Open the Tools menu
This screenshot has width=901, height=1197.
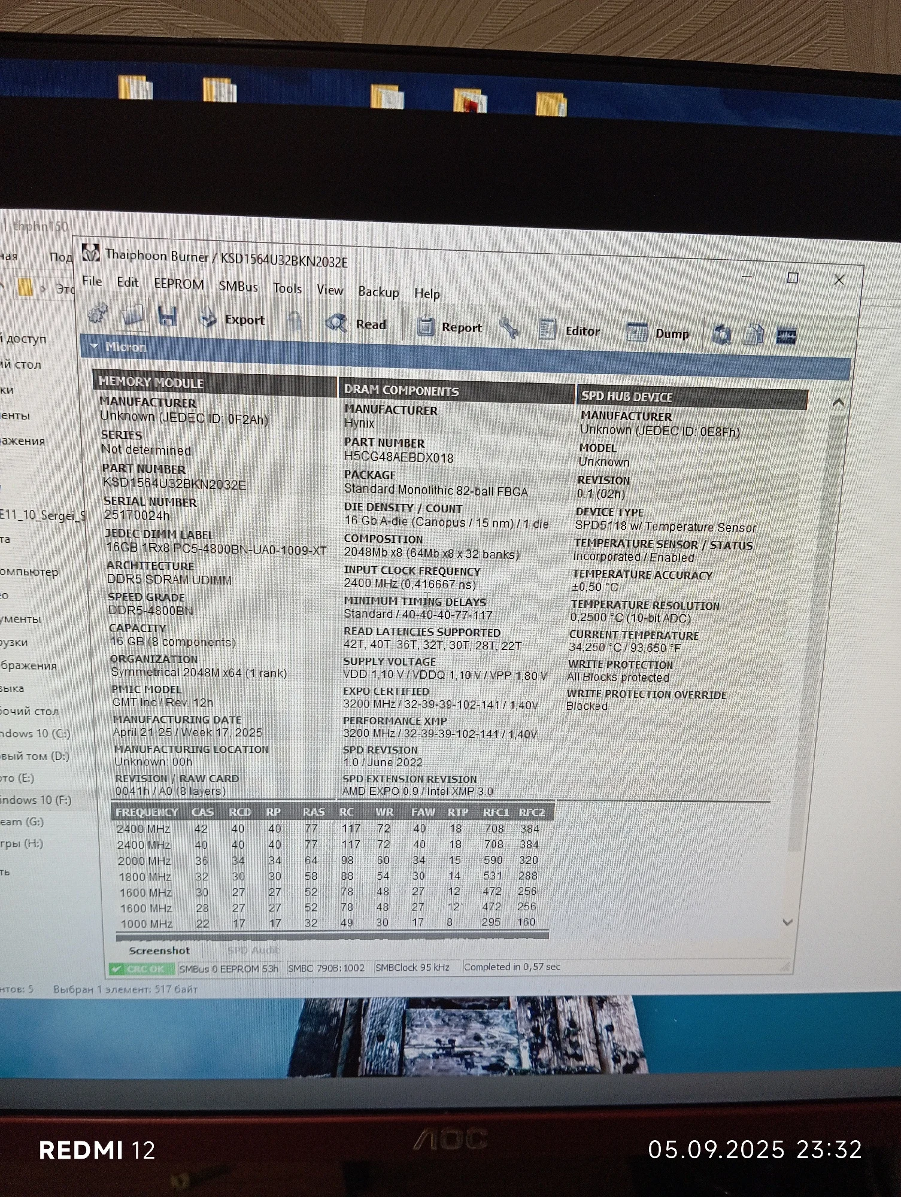click(x=287, y=288)
